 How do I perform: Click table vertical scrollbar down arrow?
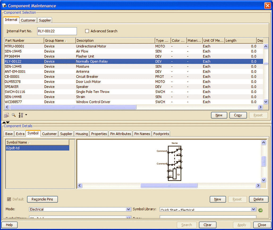click(266, 102)
